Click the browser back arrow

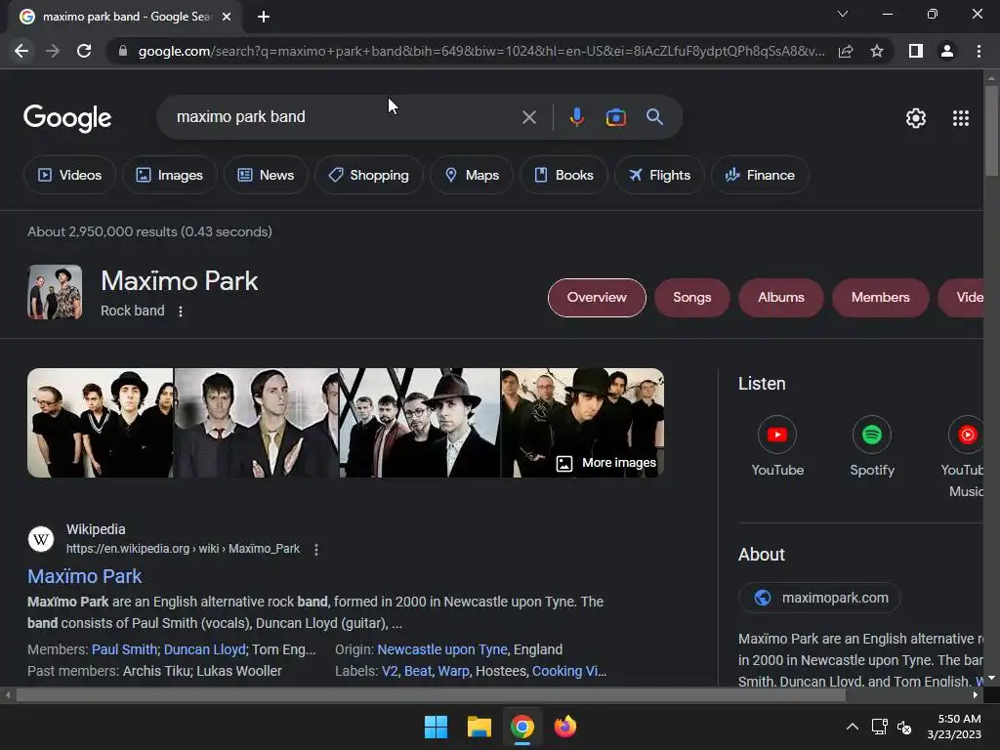tap(21, 51)
